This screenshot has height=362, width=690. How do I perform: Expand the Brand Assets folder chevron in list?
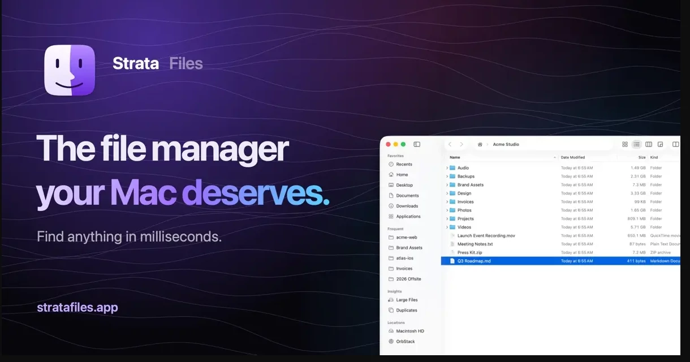(447, 185)
